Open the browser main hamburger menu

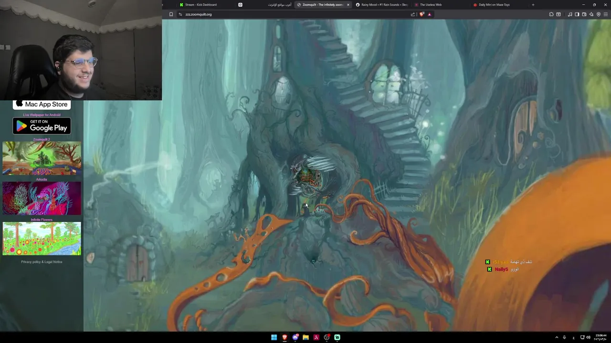coord(606,14)
